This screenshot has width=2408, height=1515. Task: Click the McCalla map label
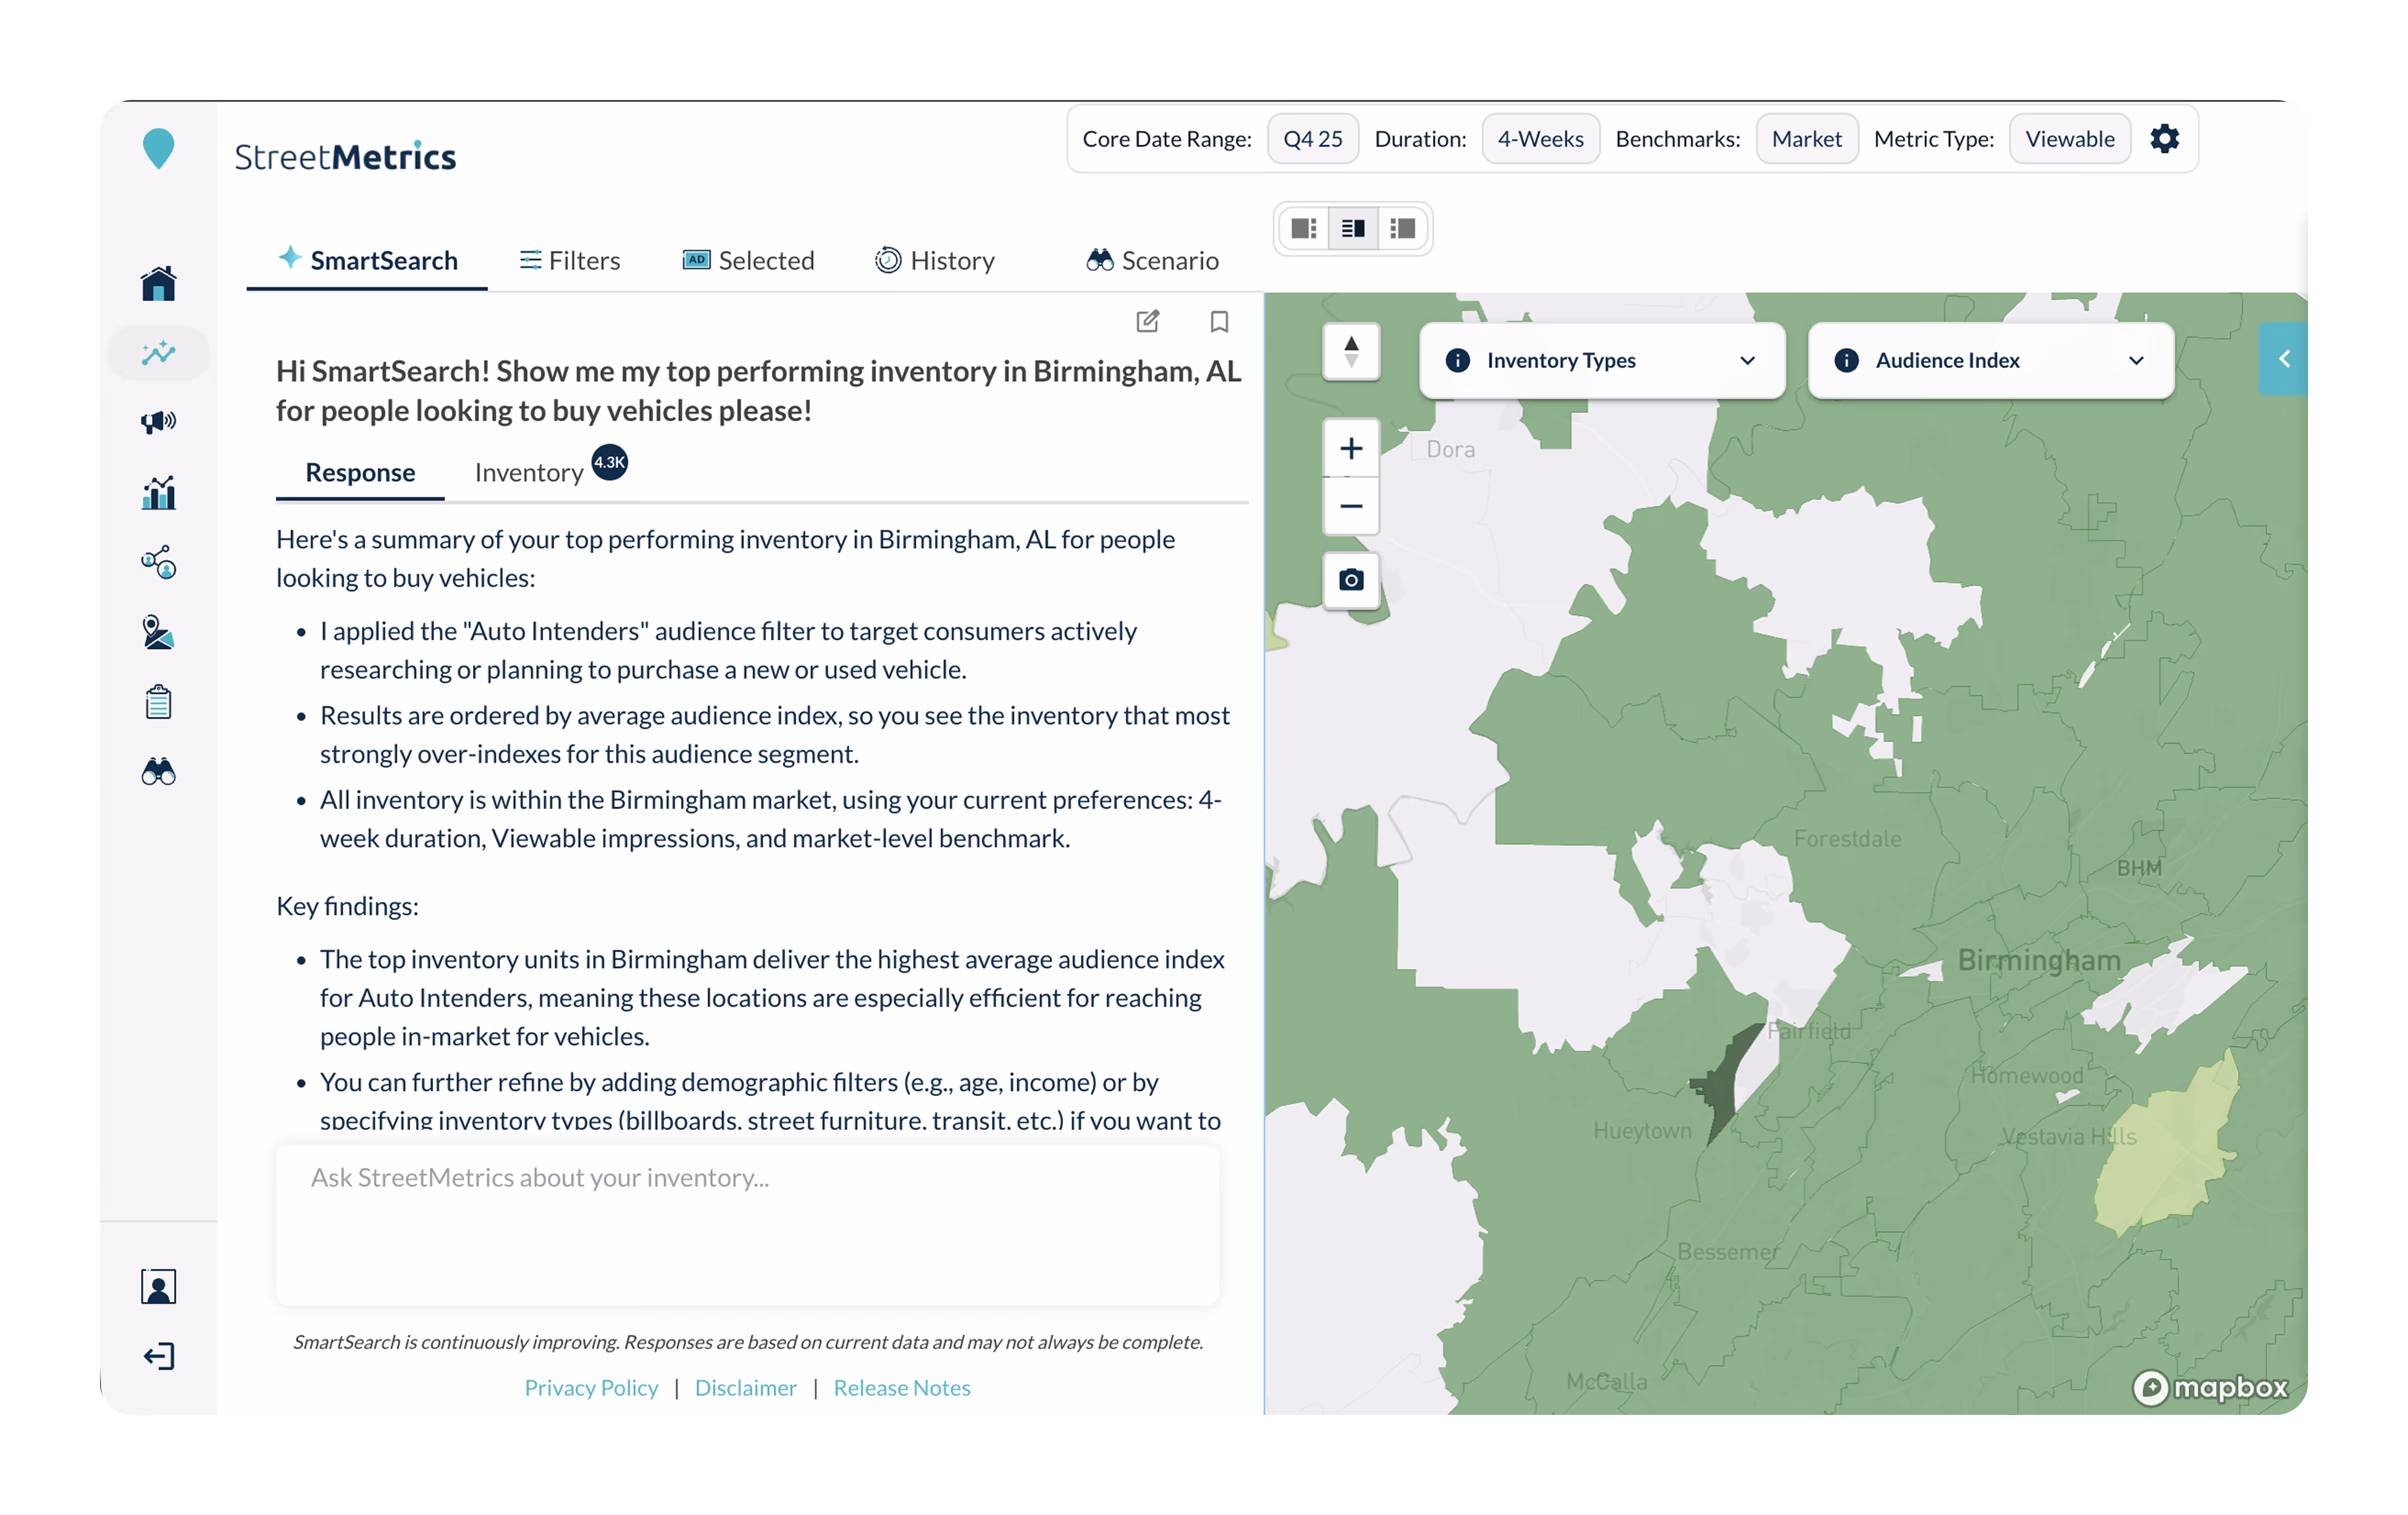1606,1381
